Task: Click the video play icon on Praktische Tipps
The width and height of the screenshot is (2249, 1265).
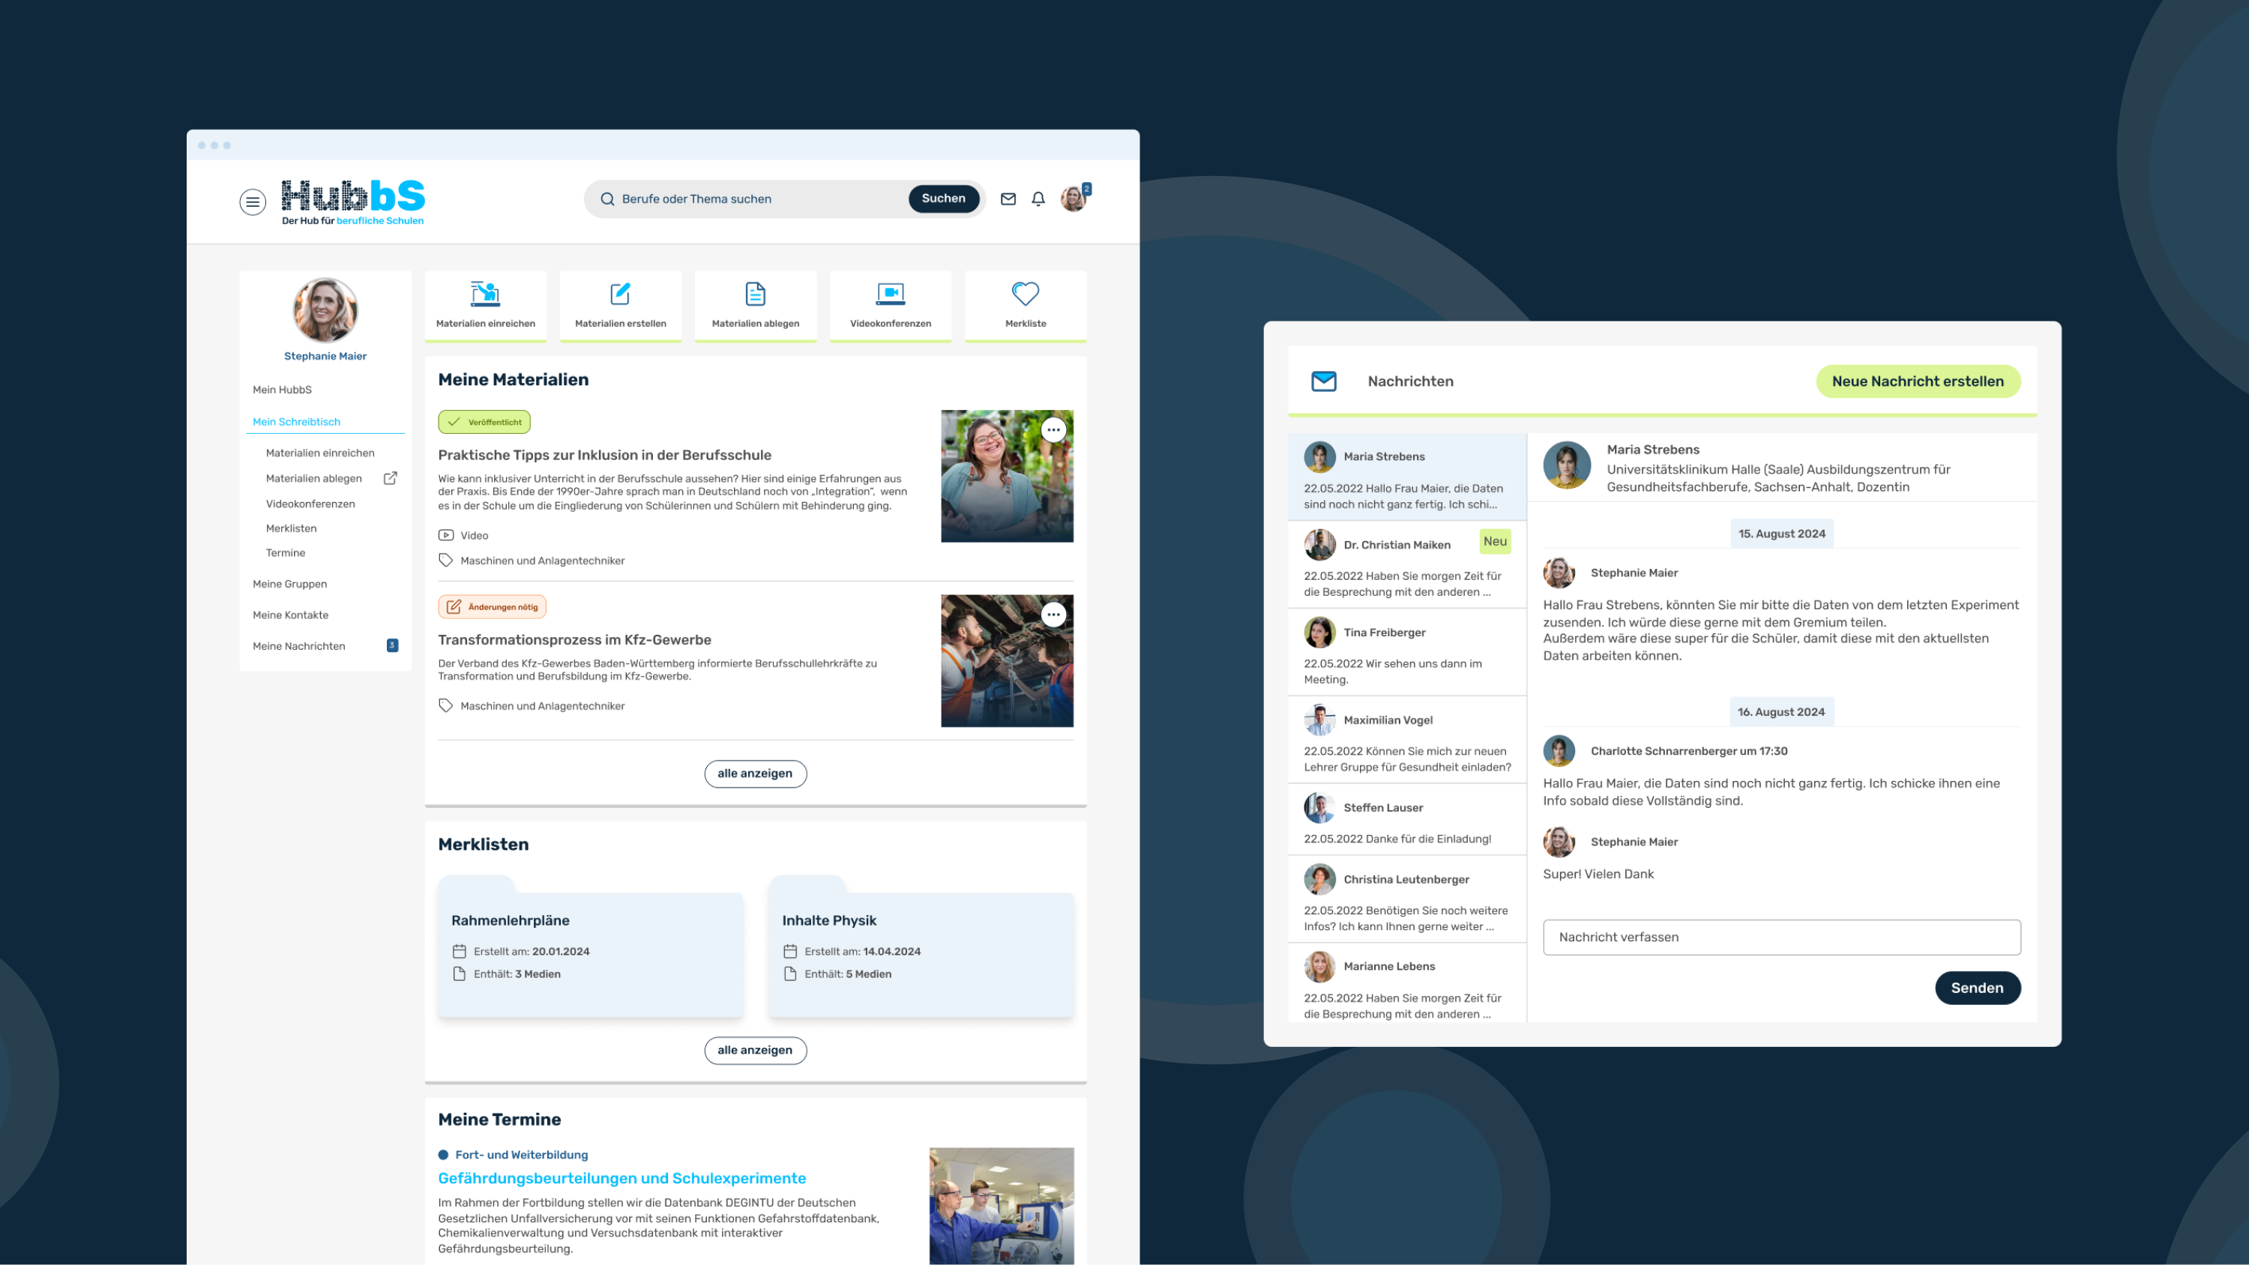Action: click(x=446, y=535)
